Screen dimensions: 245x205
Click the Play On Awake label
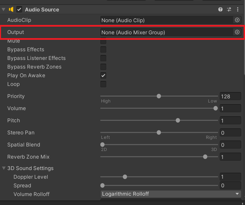pyautogui.click(x=26, y=75)
